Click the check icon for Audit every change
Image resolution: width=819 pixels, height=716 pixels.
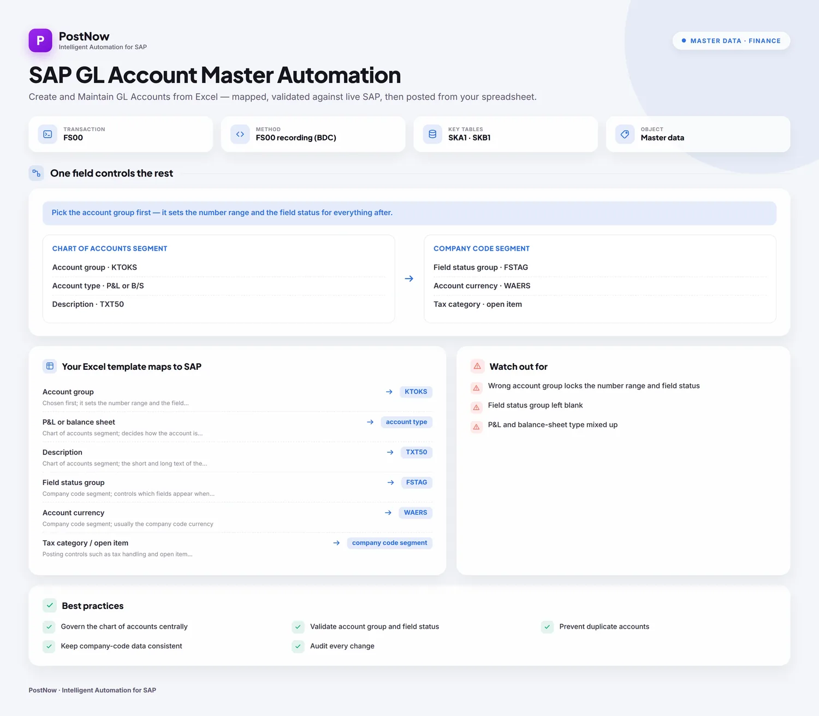pos(298,646)
